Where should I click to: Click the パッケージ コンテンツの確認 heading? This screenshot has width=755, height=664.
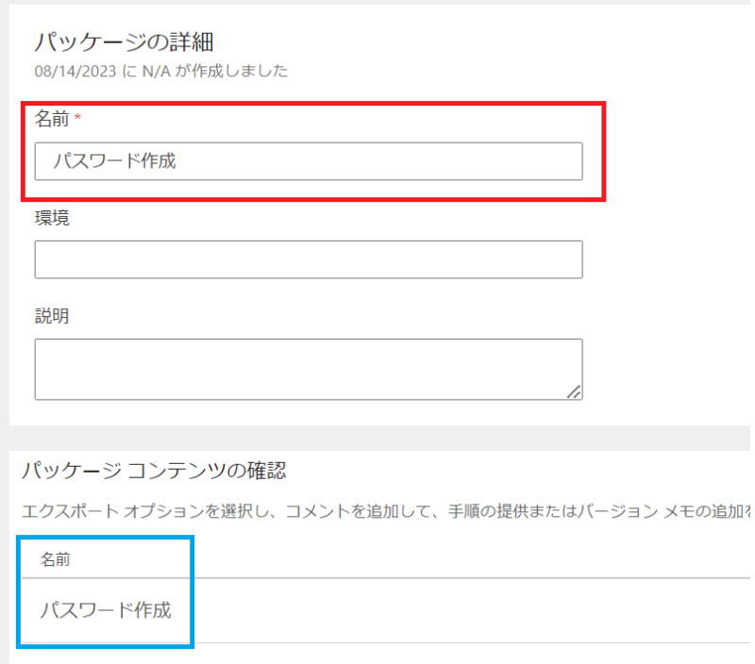pyautogui.click(x=154, y=470)
